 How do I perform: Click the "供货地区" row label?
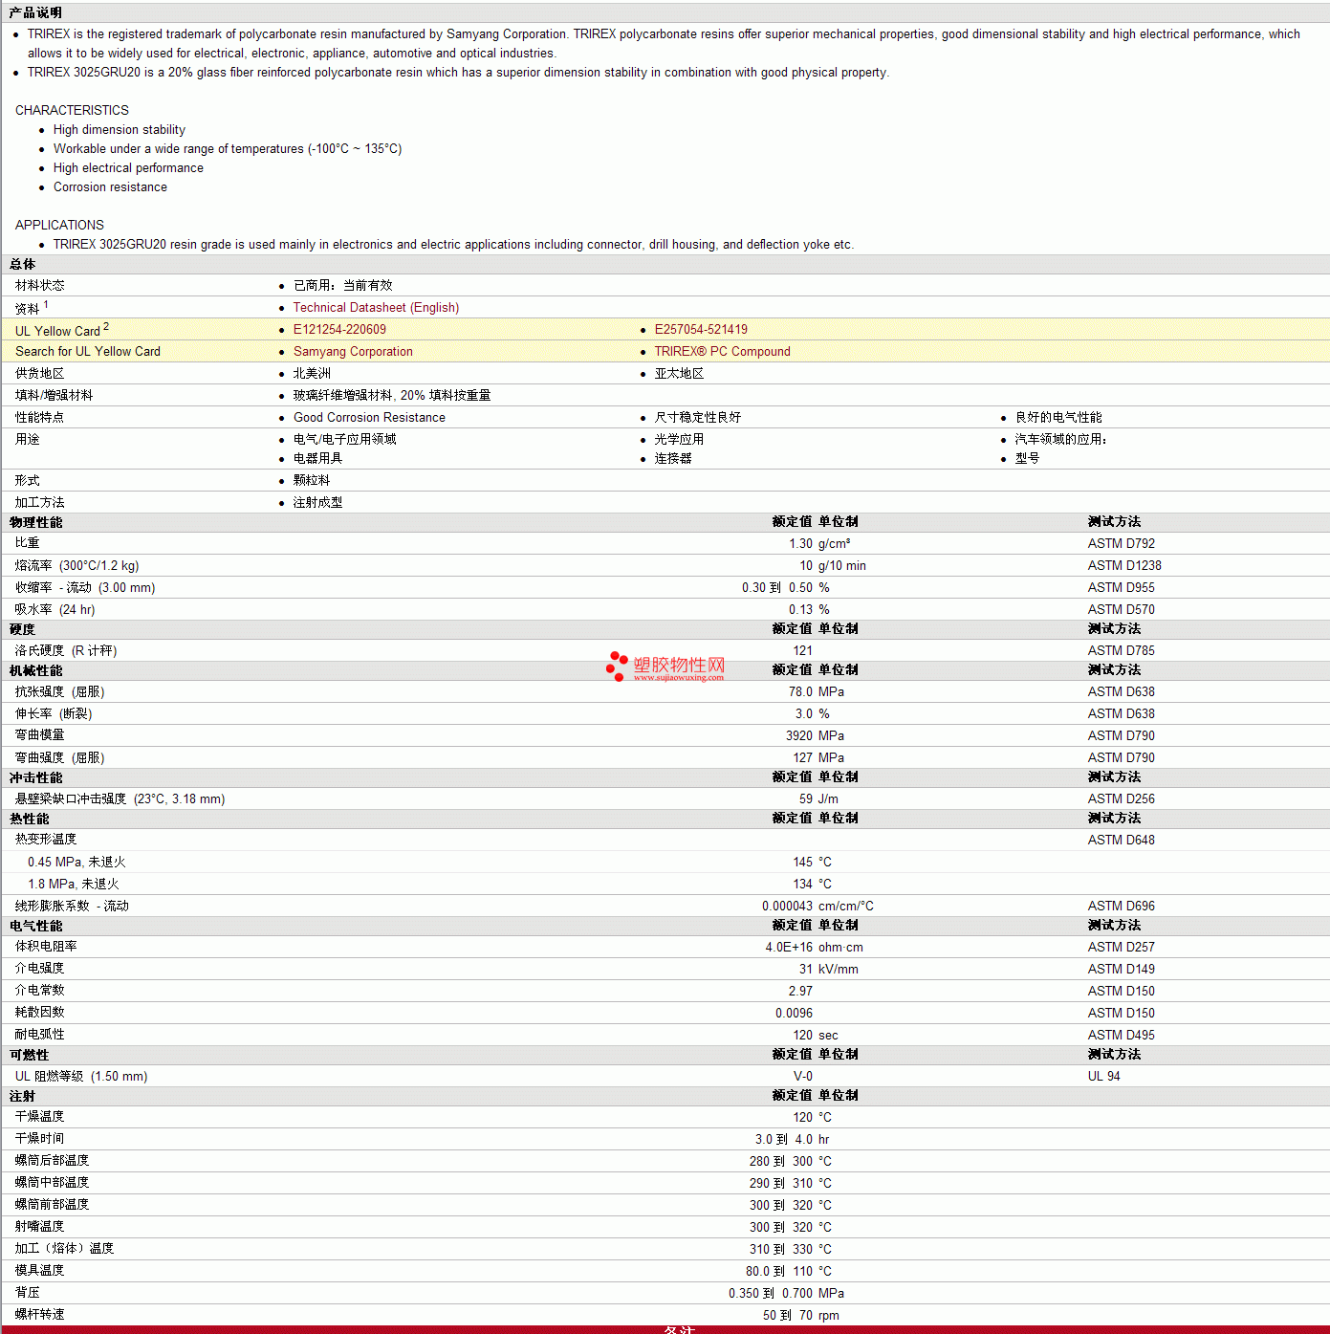pyautogui.click(x=40, y=374)
